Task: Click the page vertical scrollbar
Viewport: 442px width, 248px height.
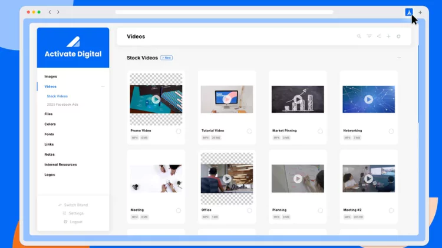Action: [x=418, y=85]
